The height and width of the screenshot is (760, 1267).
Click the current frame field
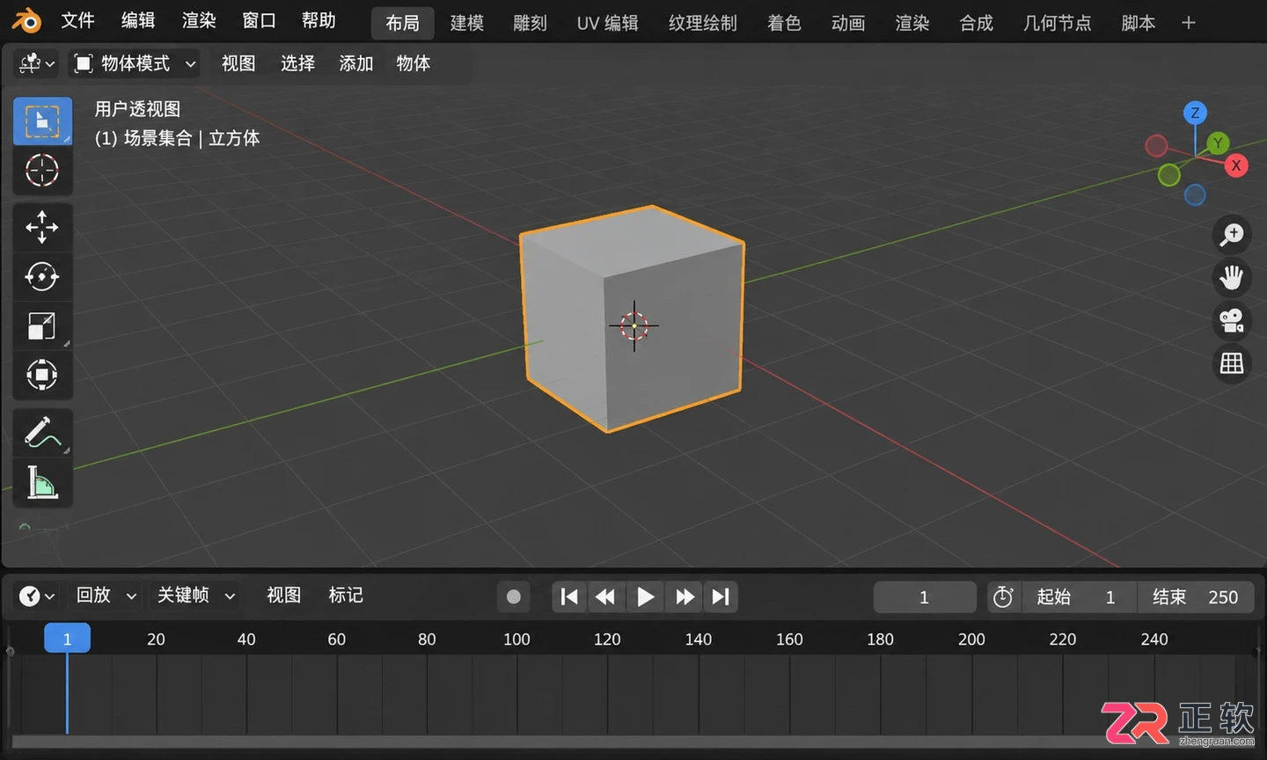pyautogui.click(x=925, y=596)
